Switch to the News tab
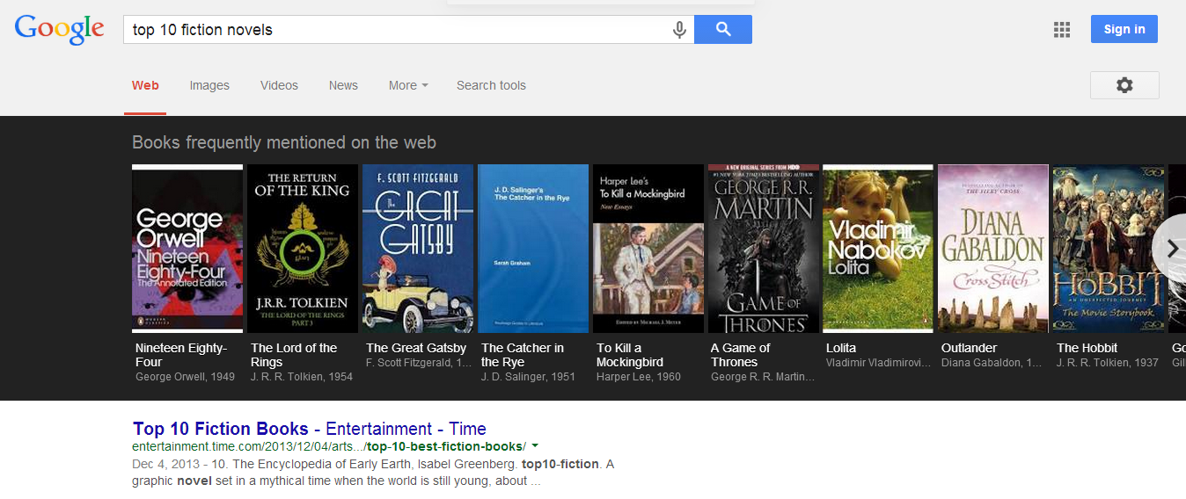 click(x=343, y=85)
